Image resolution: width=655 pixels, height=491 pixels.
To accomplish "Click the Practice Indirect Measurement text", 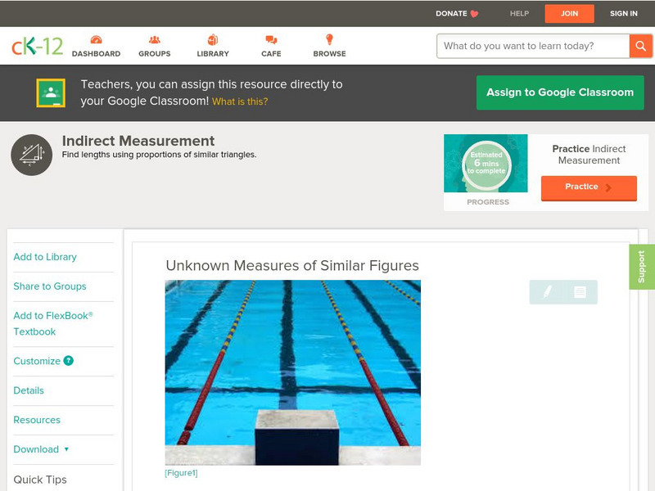I will 589,155.
